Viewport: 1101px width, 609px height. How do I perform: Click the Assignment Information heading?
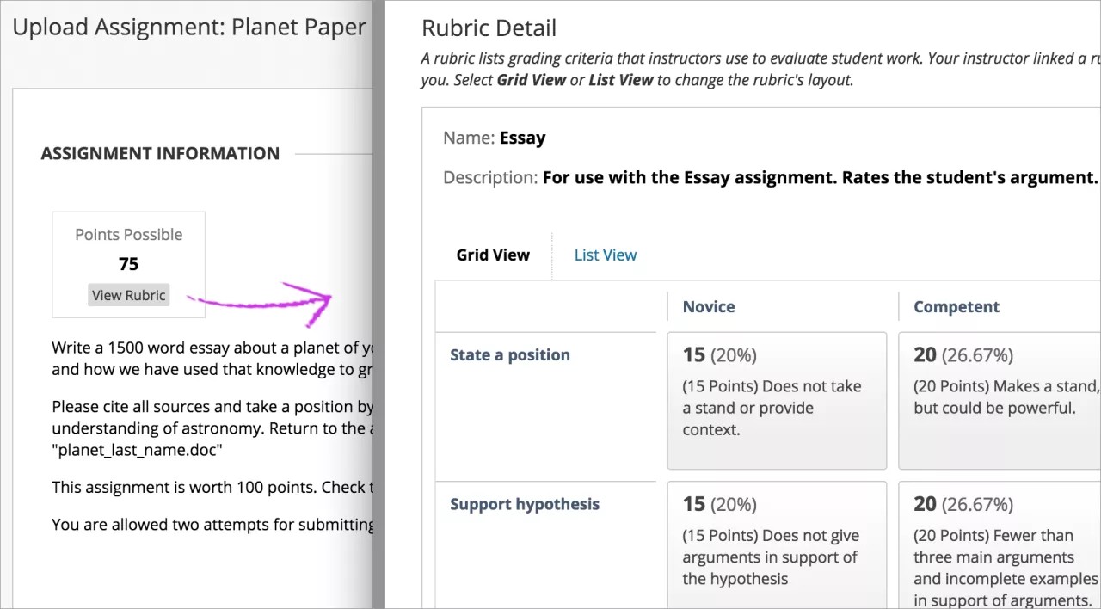click(x=160, y=153)
